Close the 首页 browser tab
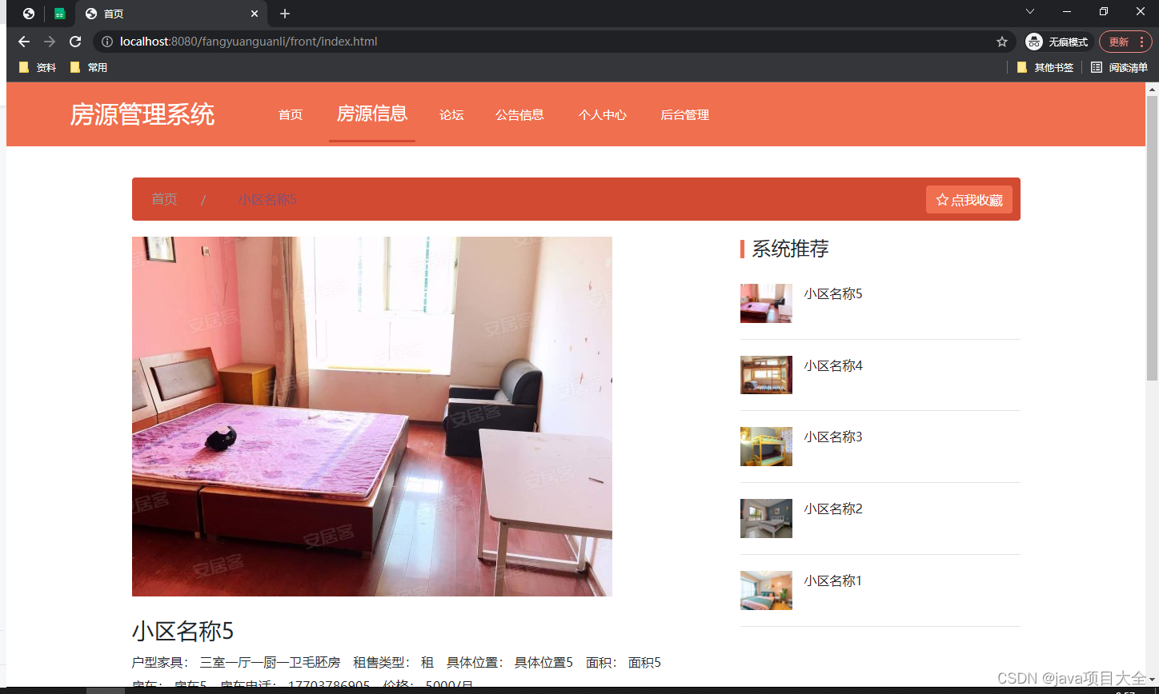The width and height of the screenshot is (1159, 694). [x=255, y=14]
